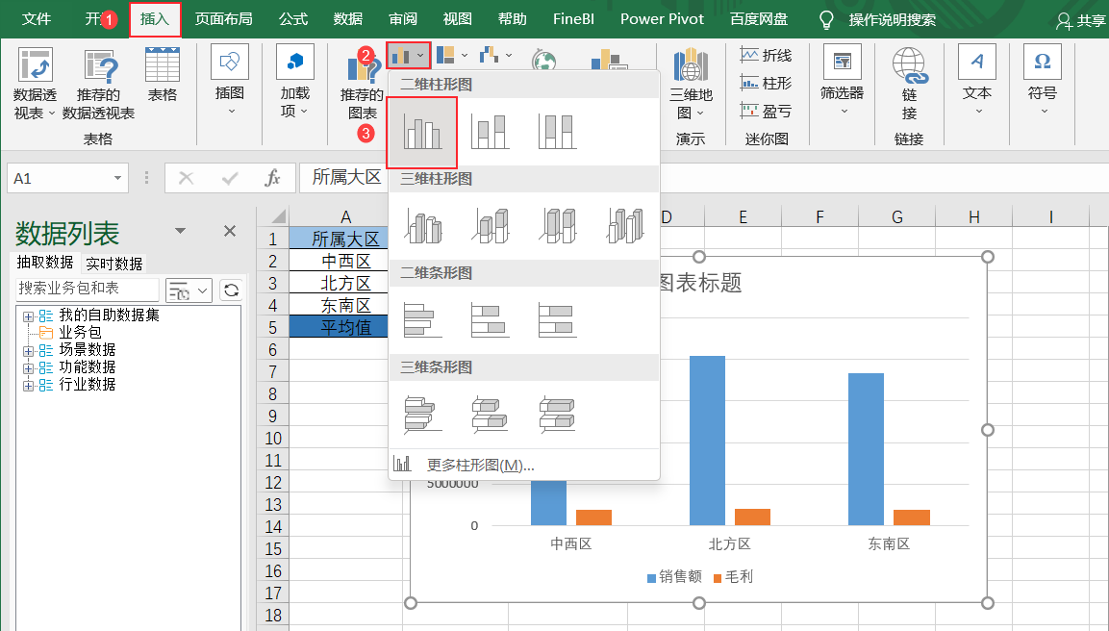Open the illustrations (插图) menu

(x=230, y=80)
